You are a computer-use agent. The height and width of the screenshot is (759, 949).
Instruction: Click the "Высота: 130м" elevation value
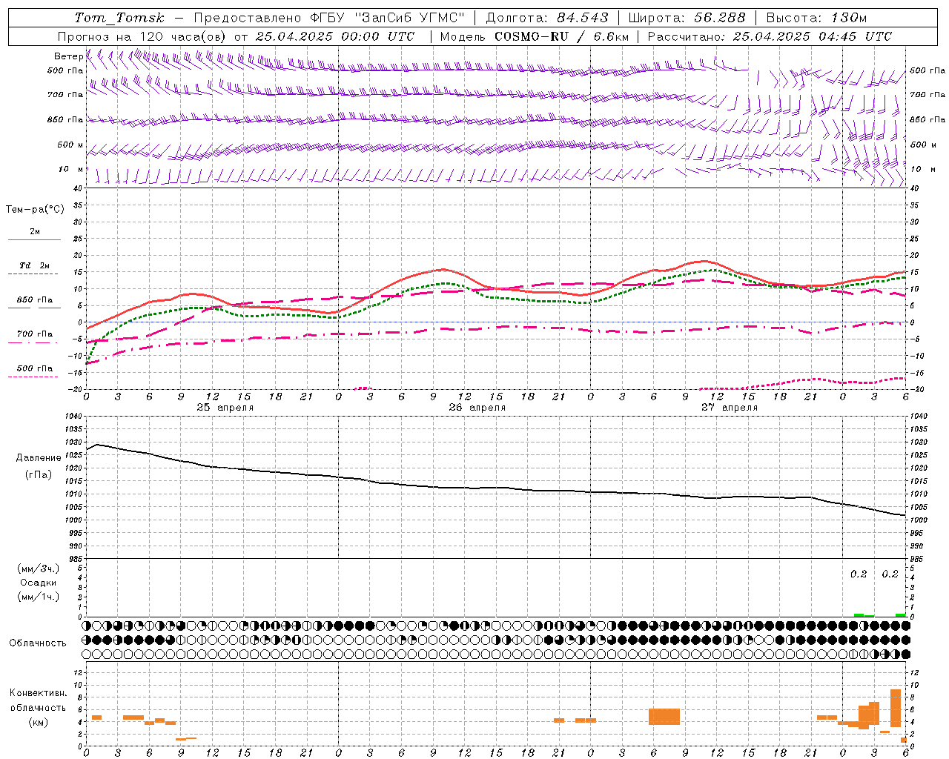(816, 18)
